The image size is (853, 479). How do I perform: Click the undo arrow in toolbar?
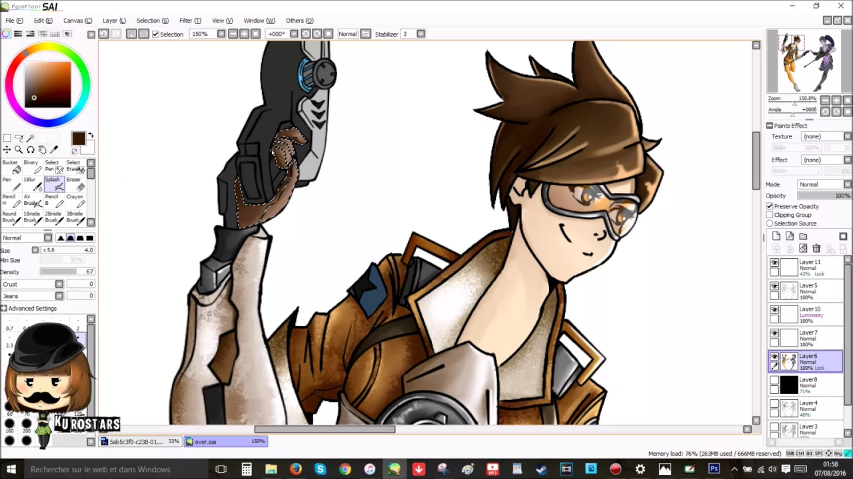click(104, 34)
